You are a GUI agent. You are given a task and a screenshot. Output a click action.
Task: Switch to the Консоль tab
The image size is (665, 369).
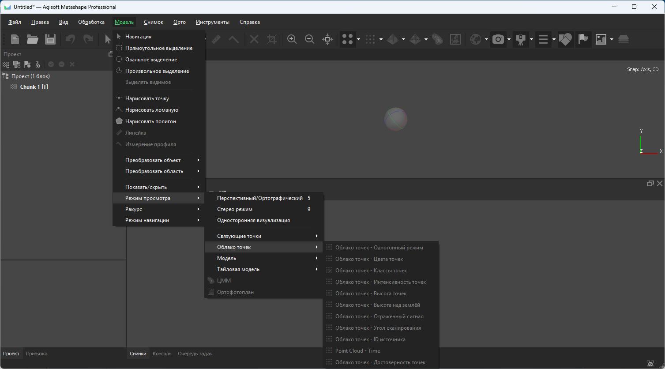coord(162,354)
